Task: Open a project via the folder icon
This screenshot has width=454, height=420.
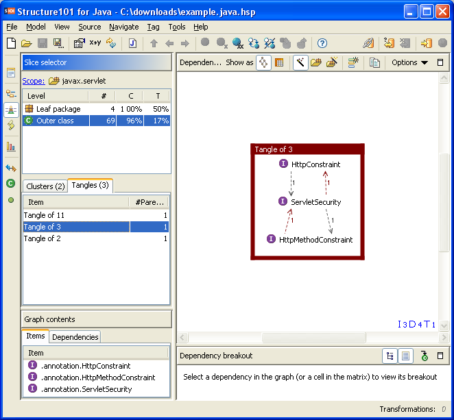Action: click(26, 44)
